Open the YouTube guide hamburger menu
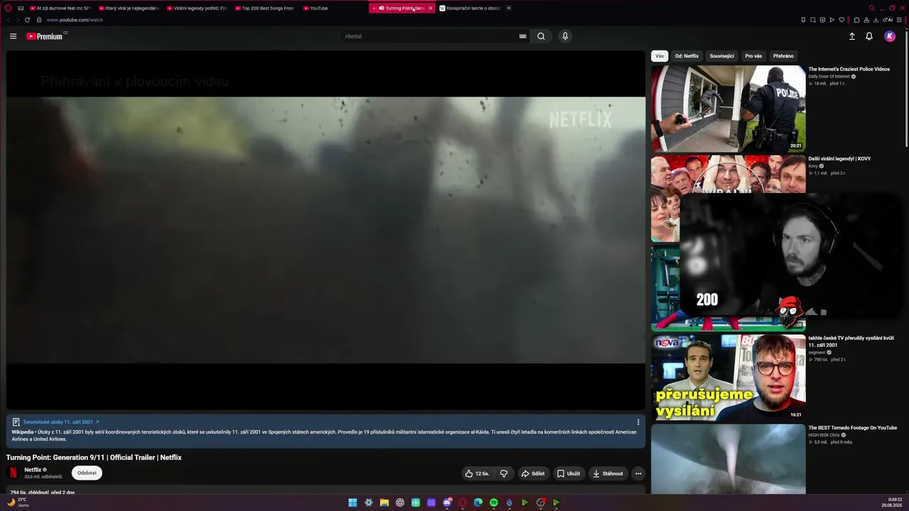Viewport: 909px width, 511px height. point(13,36)
